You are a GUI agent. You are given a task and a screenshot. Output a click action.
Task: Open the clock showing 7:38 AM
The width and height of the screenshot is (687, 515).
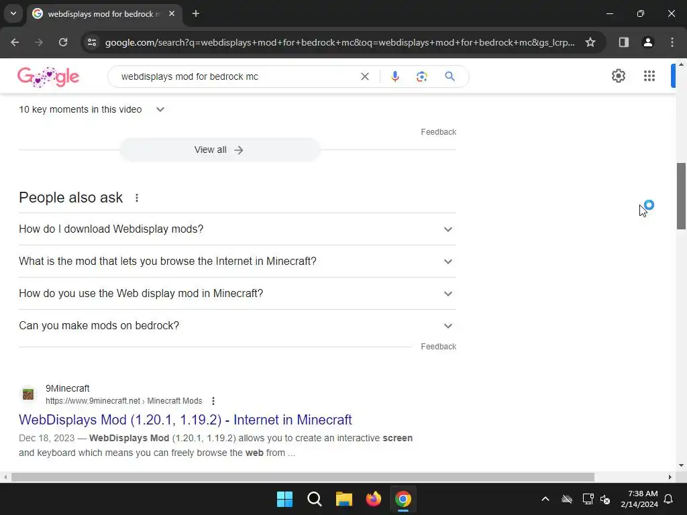(x=639, y=499)
